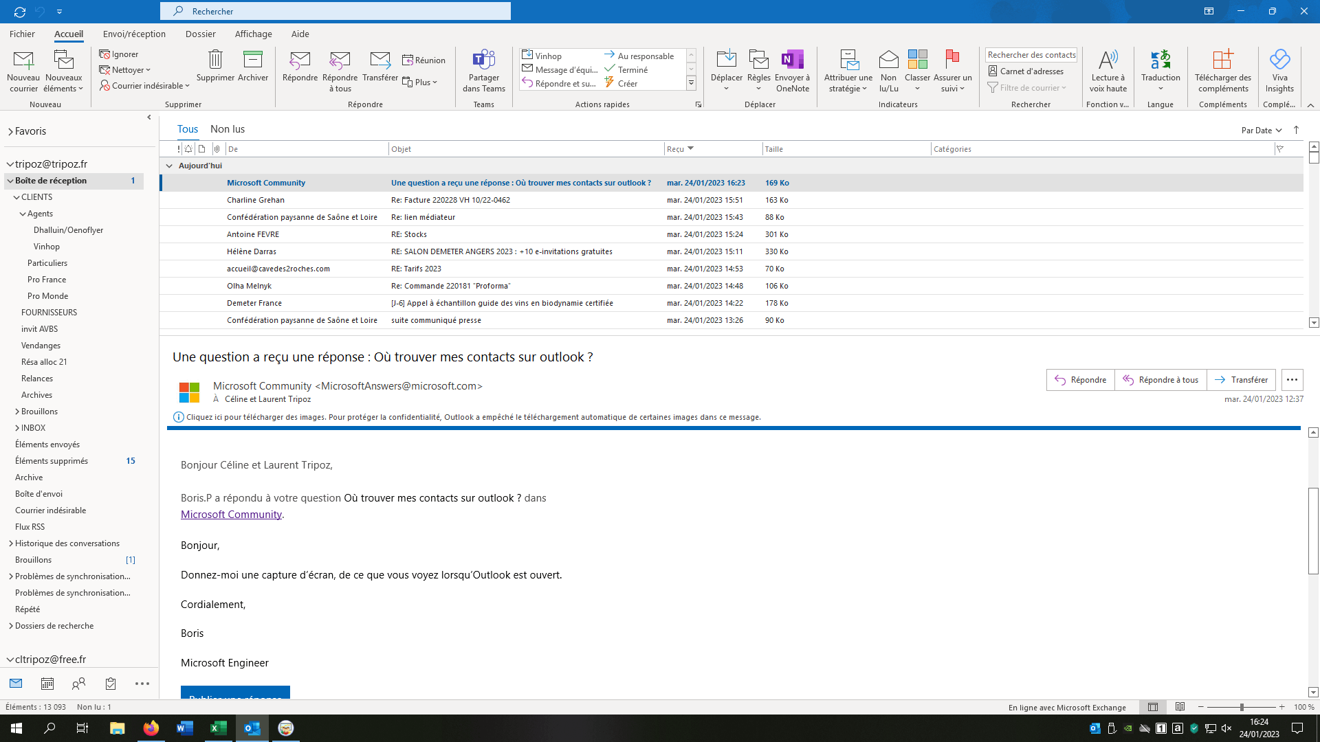Click the Ignorer button
1320x742 pixels.
click(119, 54)
